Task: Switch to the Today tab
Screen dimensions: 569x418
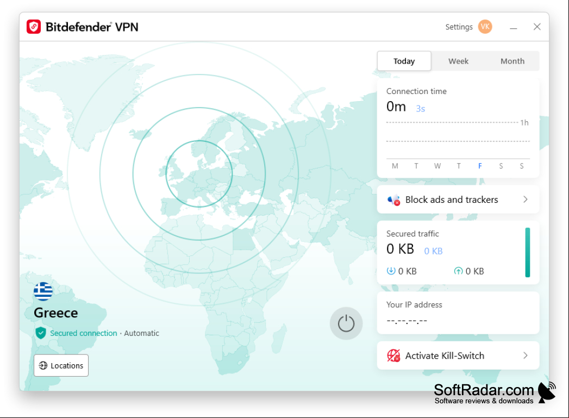Action: [x=404, y=61]
